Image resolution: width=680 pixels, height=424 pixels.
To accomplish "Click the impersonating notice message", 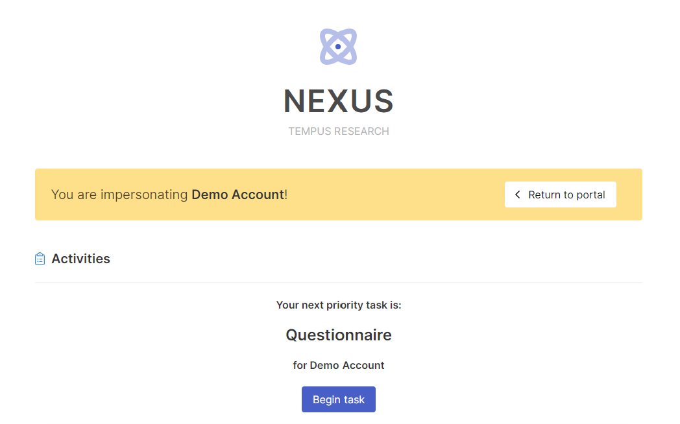I will point(169,194).
